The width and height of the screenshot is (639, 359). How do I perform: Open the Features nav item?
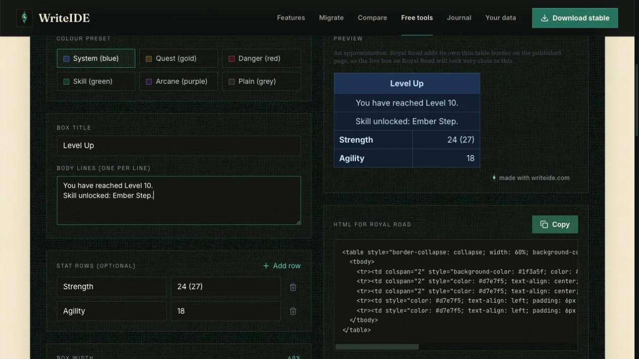[291, 18]
